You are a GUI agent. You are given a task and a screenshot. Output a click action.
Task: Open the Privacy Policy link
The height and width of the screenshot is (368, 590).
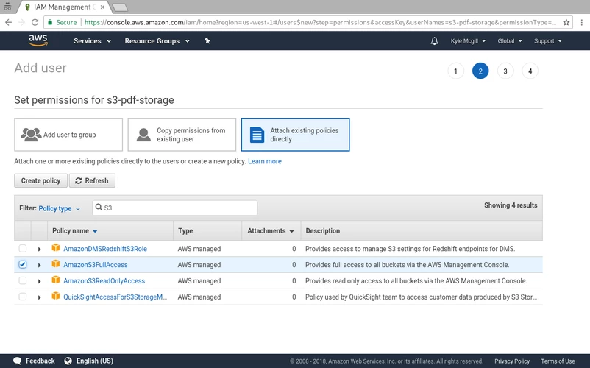(512, 361)
